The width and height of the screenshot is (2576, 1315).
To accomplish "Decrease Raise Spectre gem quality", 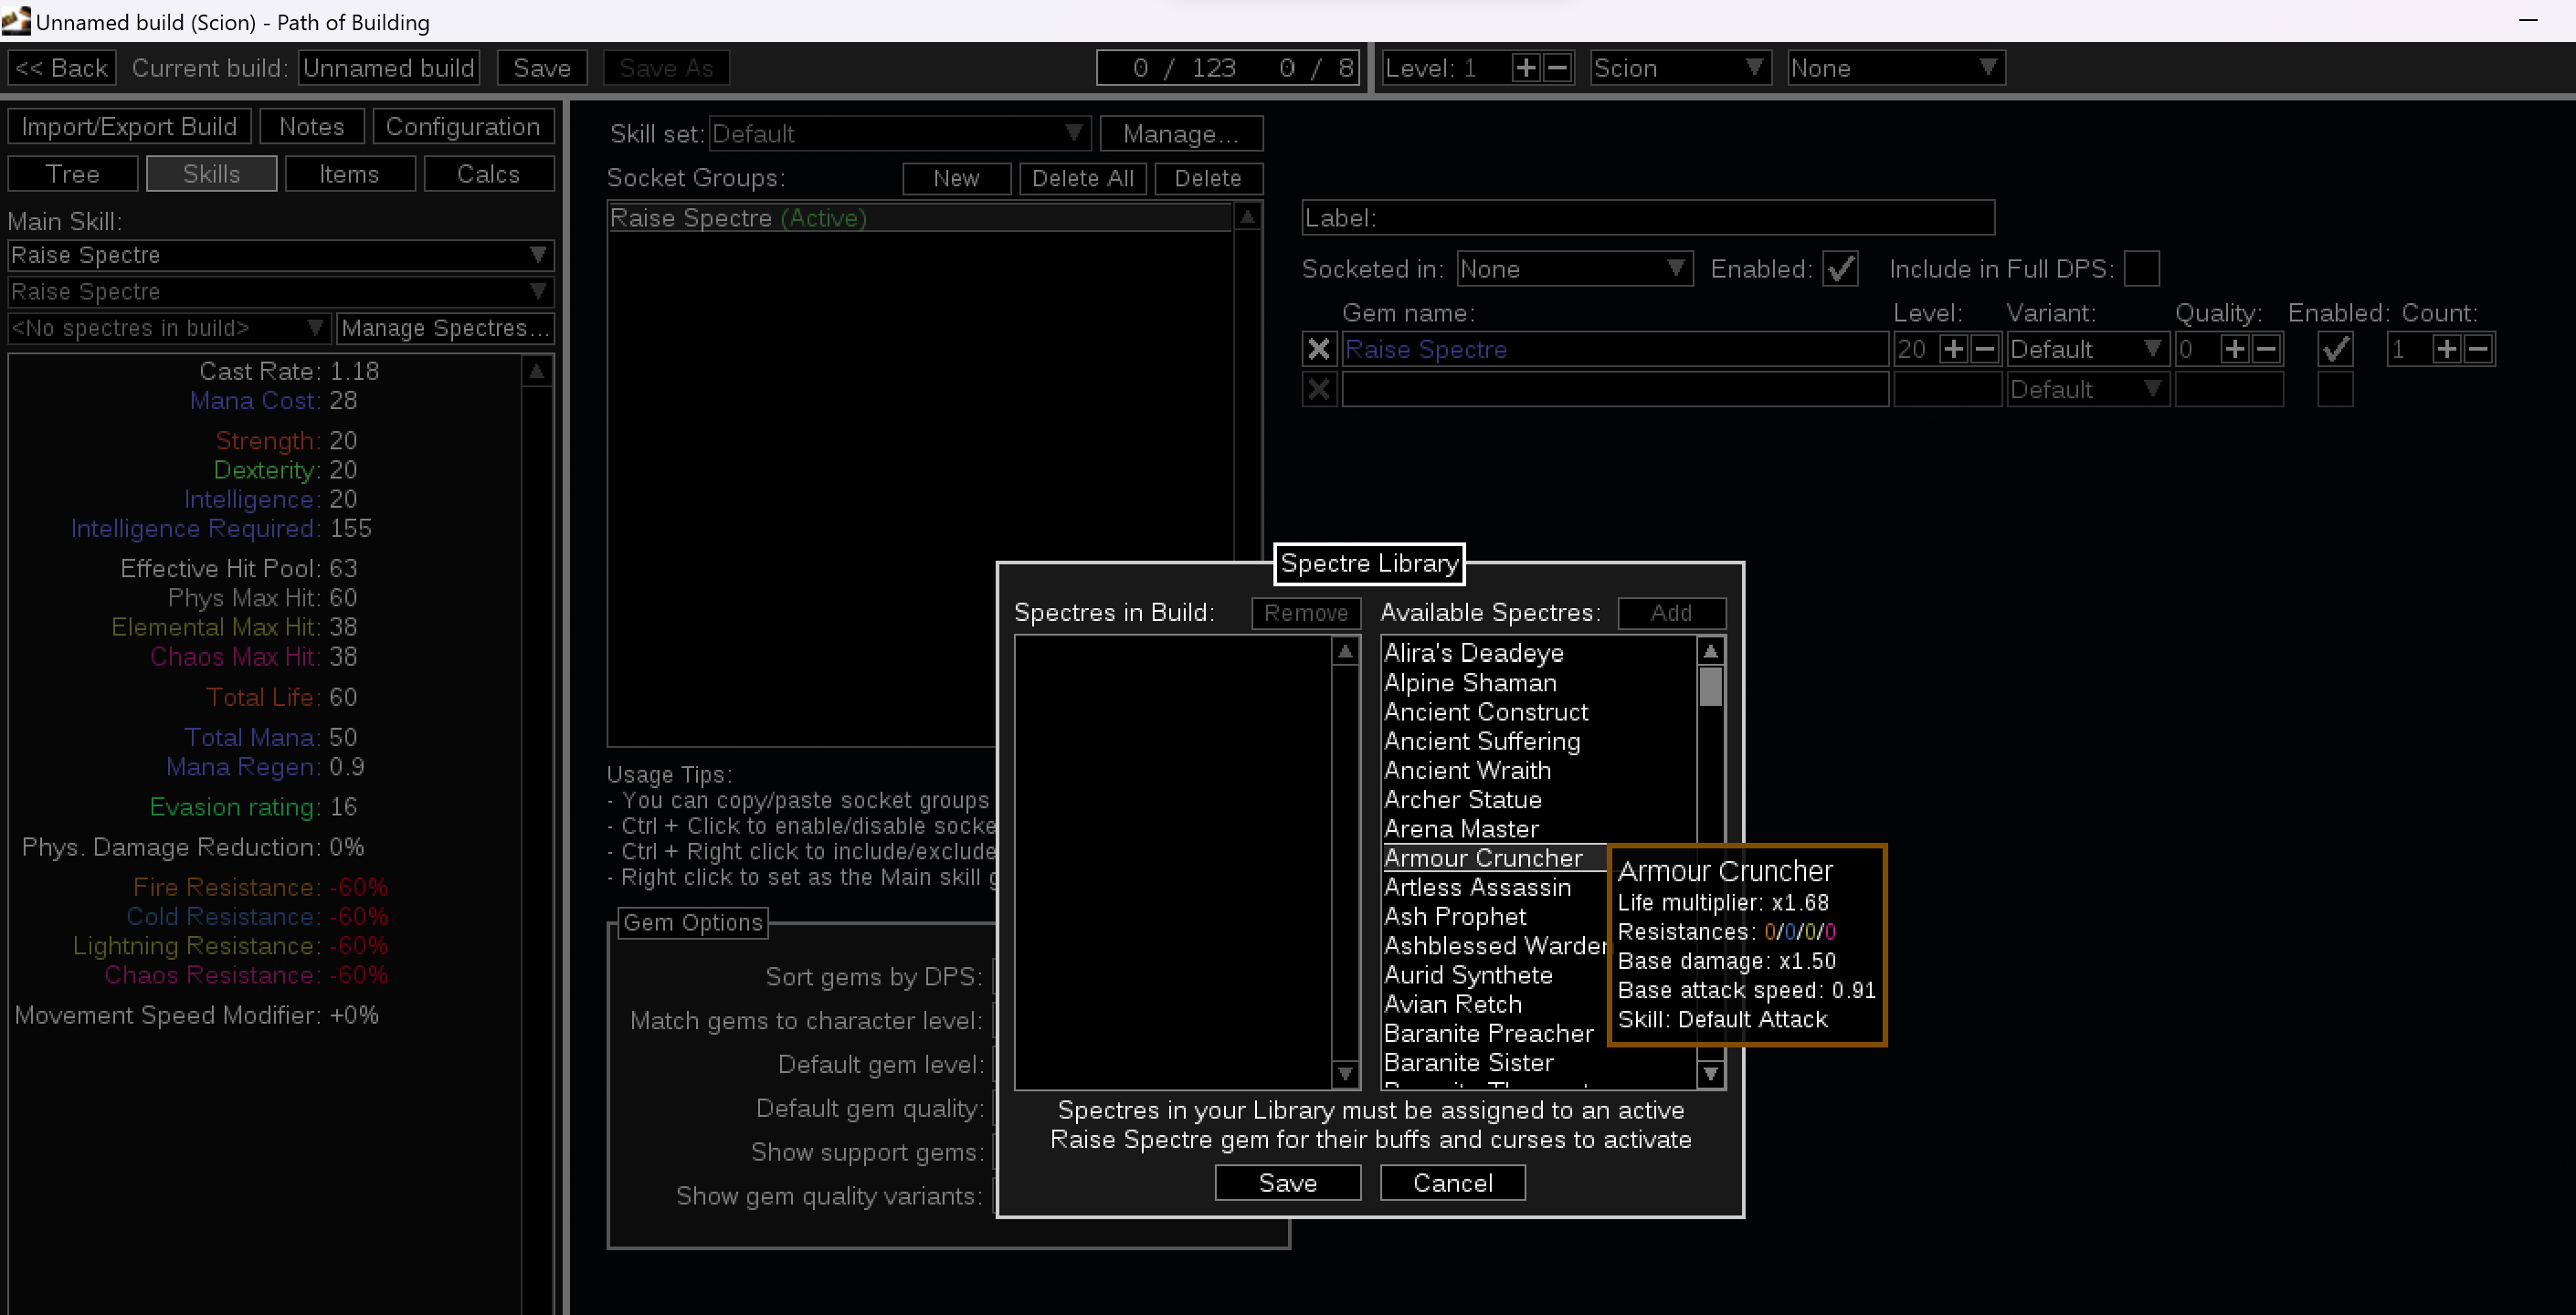I will point(2267,349).
